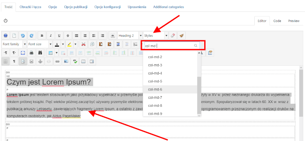This screenshot has height=141, width=305.
Task: Toggle bold formatting
Action: 42,36
